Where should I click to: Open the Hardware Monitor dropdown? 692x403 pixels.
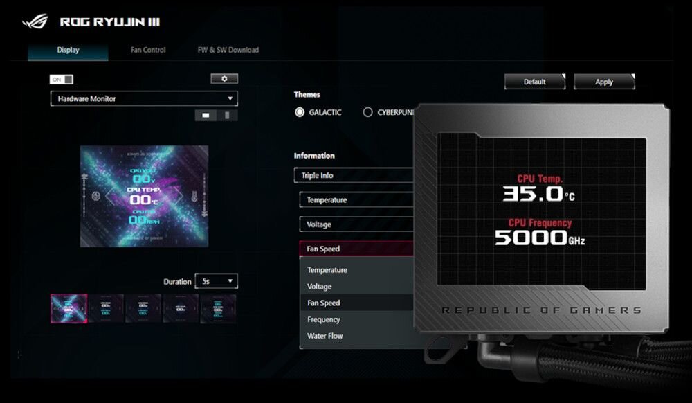tap(143, 98)
